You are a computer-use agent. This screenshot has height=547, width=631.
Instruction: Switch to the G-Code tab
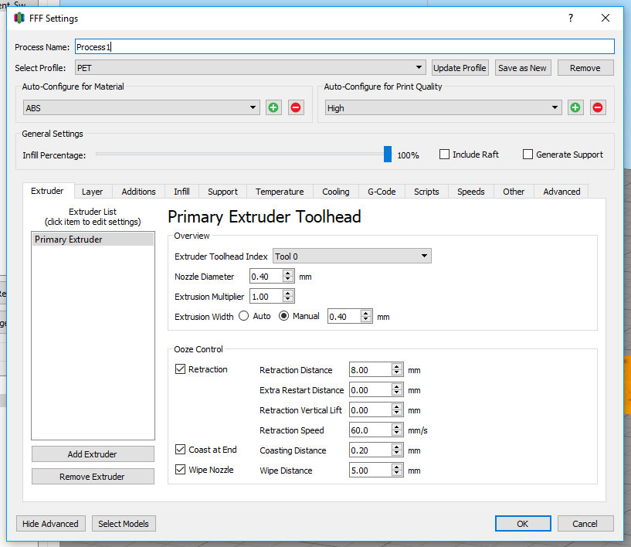382,192
